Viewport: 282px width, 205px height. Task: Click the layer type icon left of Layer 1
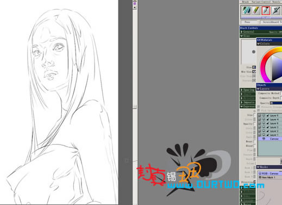260,135
